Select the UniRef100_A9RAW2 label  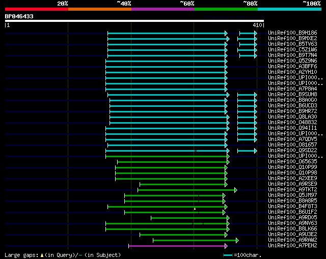[292, 240]
